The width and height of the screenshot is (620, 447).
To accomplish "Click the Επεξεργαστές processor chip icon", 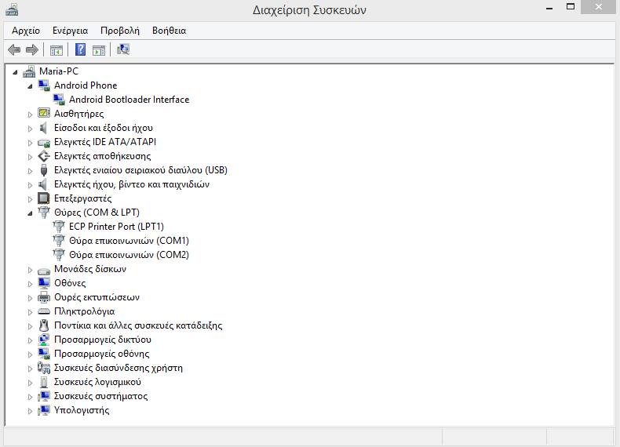I will (x=44, y=198).
